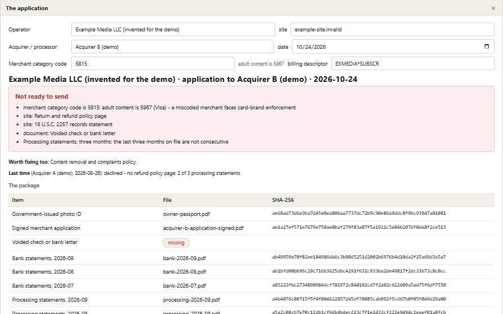Select the "File" column header
The width and height of the screenshot is (503, 314).
(x=167, y=200)
